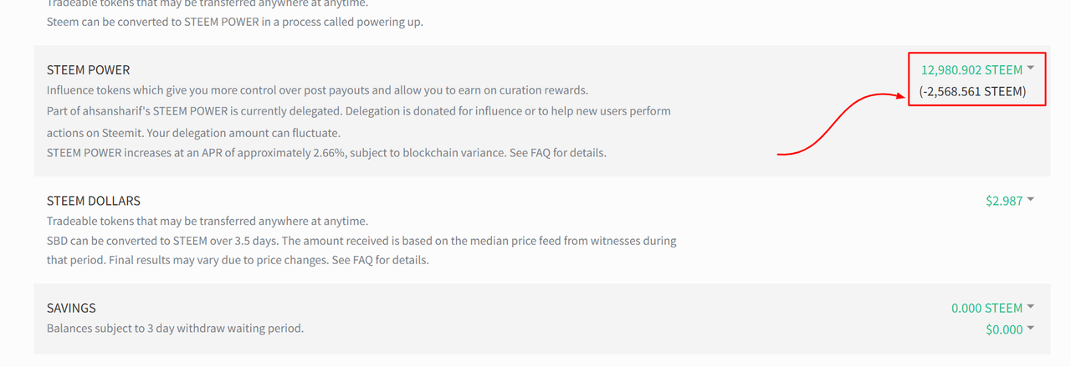Screen dimensions: 1071x367
Task: Select the SAVINGS heading
Action: [x=71, y=308]
